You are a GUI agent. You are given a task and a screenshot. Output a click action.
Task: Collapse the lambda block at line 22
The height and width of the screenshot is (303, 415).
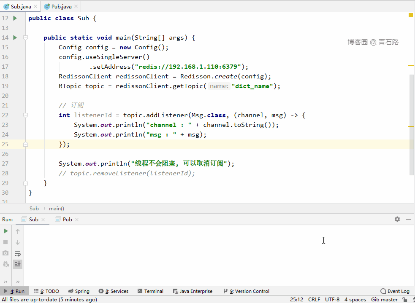(25, 115)
